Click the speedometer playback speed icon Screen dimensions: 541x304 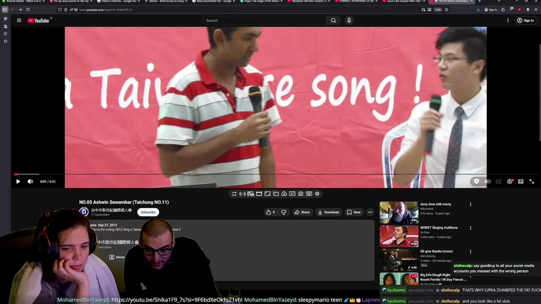(x=284, y=194)
